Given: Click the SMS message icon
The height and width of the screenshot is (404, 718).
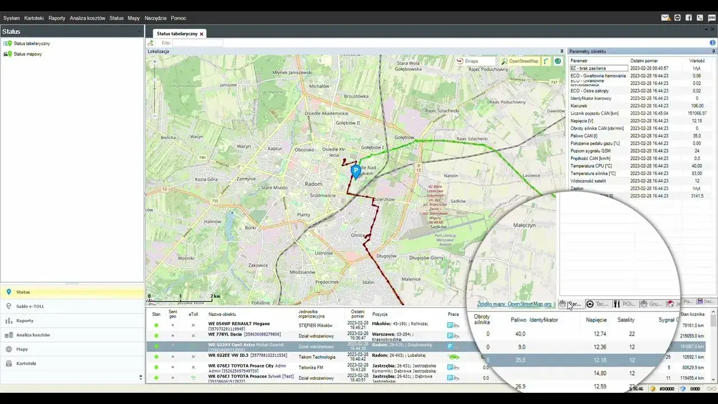Looking at the screenshot, I should coord(711,18).
